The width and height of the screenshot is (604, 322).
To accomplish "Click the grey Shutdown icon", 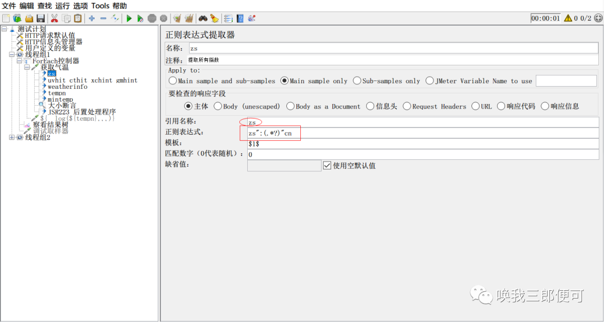I will pyautogui.click(x=164, y=18).
